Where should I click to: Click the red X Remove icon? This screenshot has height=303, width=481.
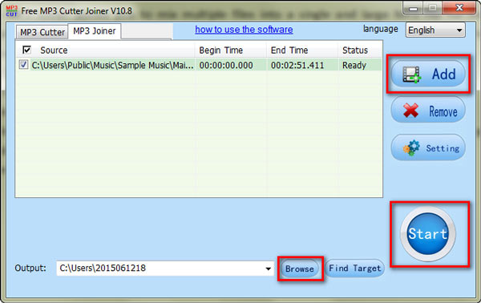(x=410, y=111)
